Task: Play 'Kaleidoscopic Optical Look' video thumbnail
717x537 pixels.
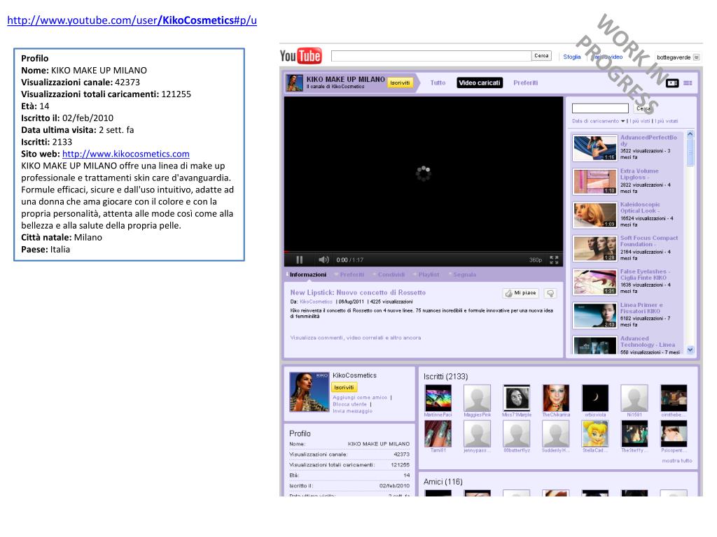Action: pyautogui.click(x=595, y=215)
